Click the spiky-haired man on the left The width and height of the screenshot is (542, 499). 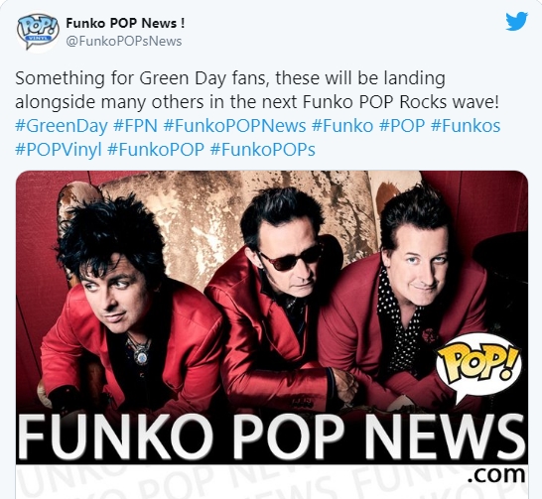point(124,304)
